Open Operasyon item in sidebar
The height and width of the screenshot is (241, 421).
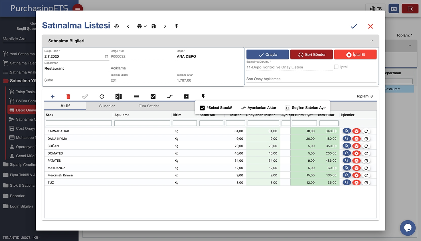(22, 147)
